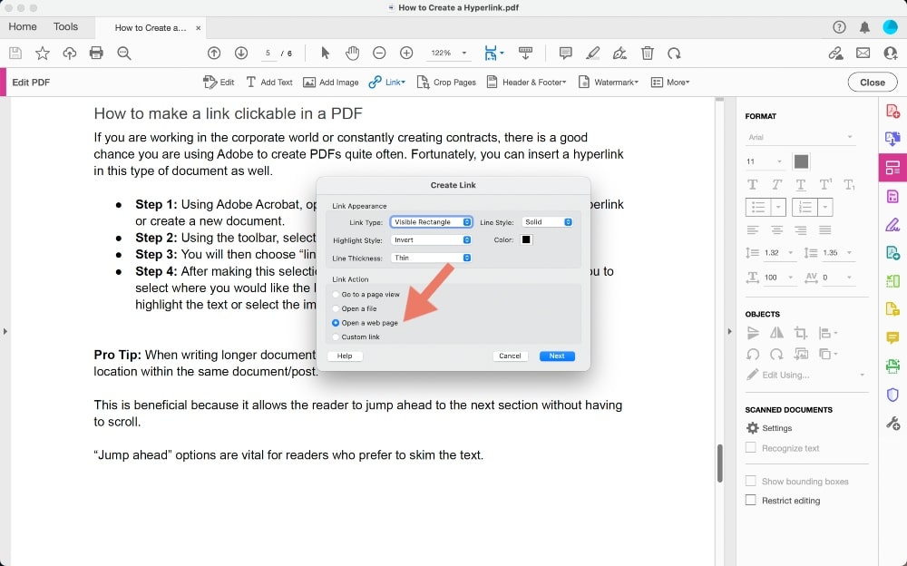Click the Help button
Viewport: 907px width, 566px height.
point(345,356)
